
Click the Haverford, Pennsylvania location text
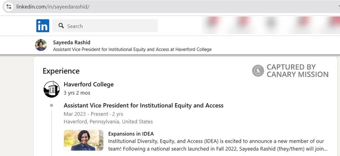[x=108, y=121]
